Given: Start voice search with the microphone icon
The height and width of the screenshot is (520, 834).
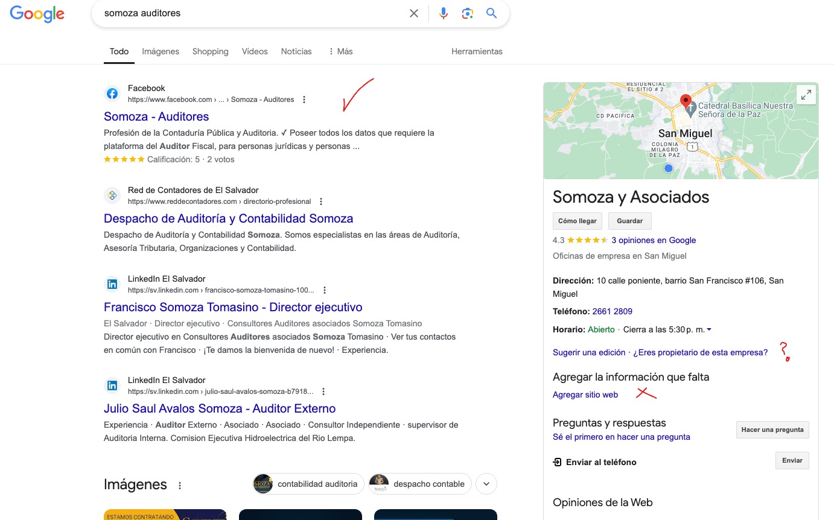Looking at the screenshot, I should pyautogui.click(x=444, y=13).
